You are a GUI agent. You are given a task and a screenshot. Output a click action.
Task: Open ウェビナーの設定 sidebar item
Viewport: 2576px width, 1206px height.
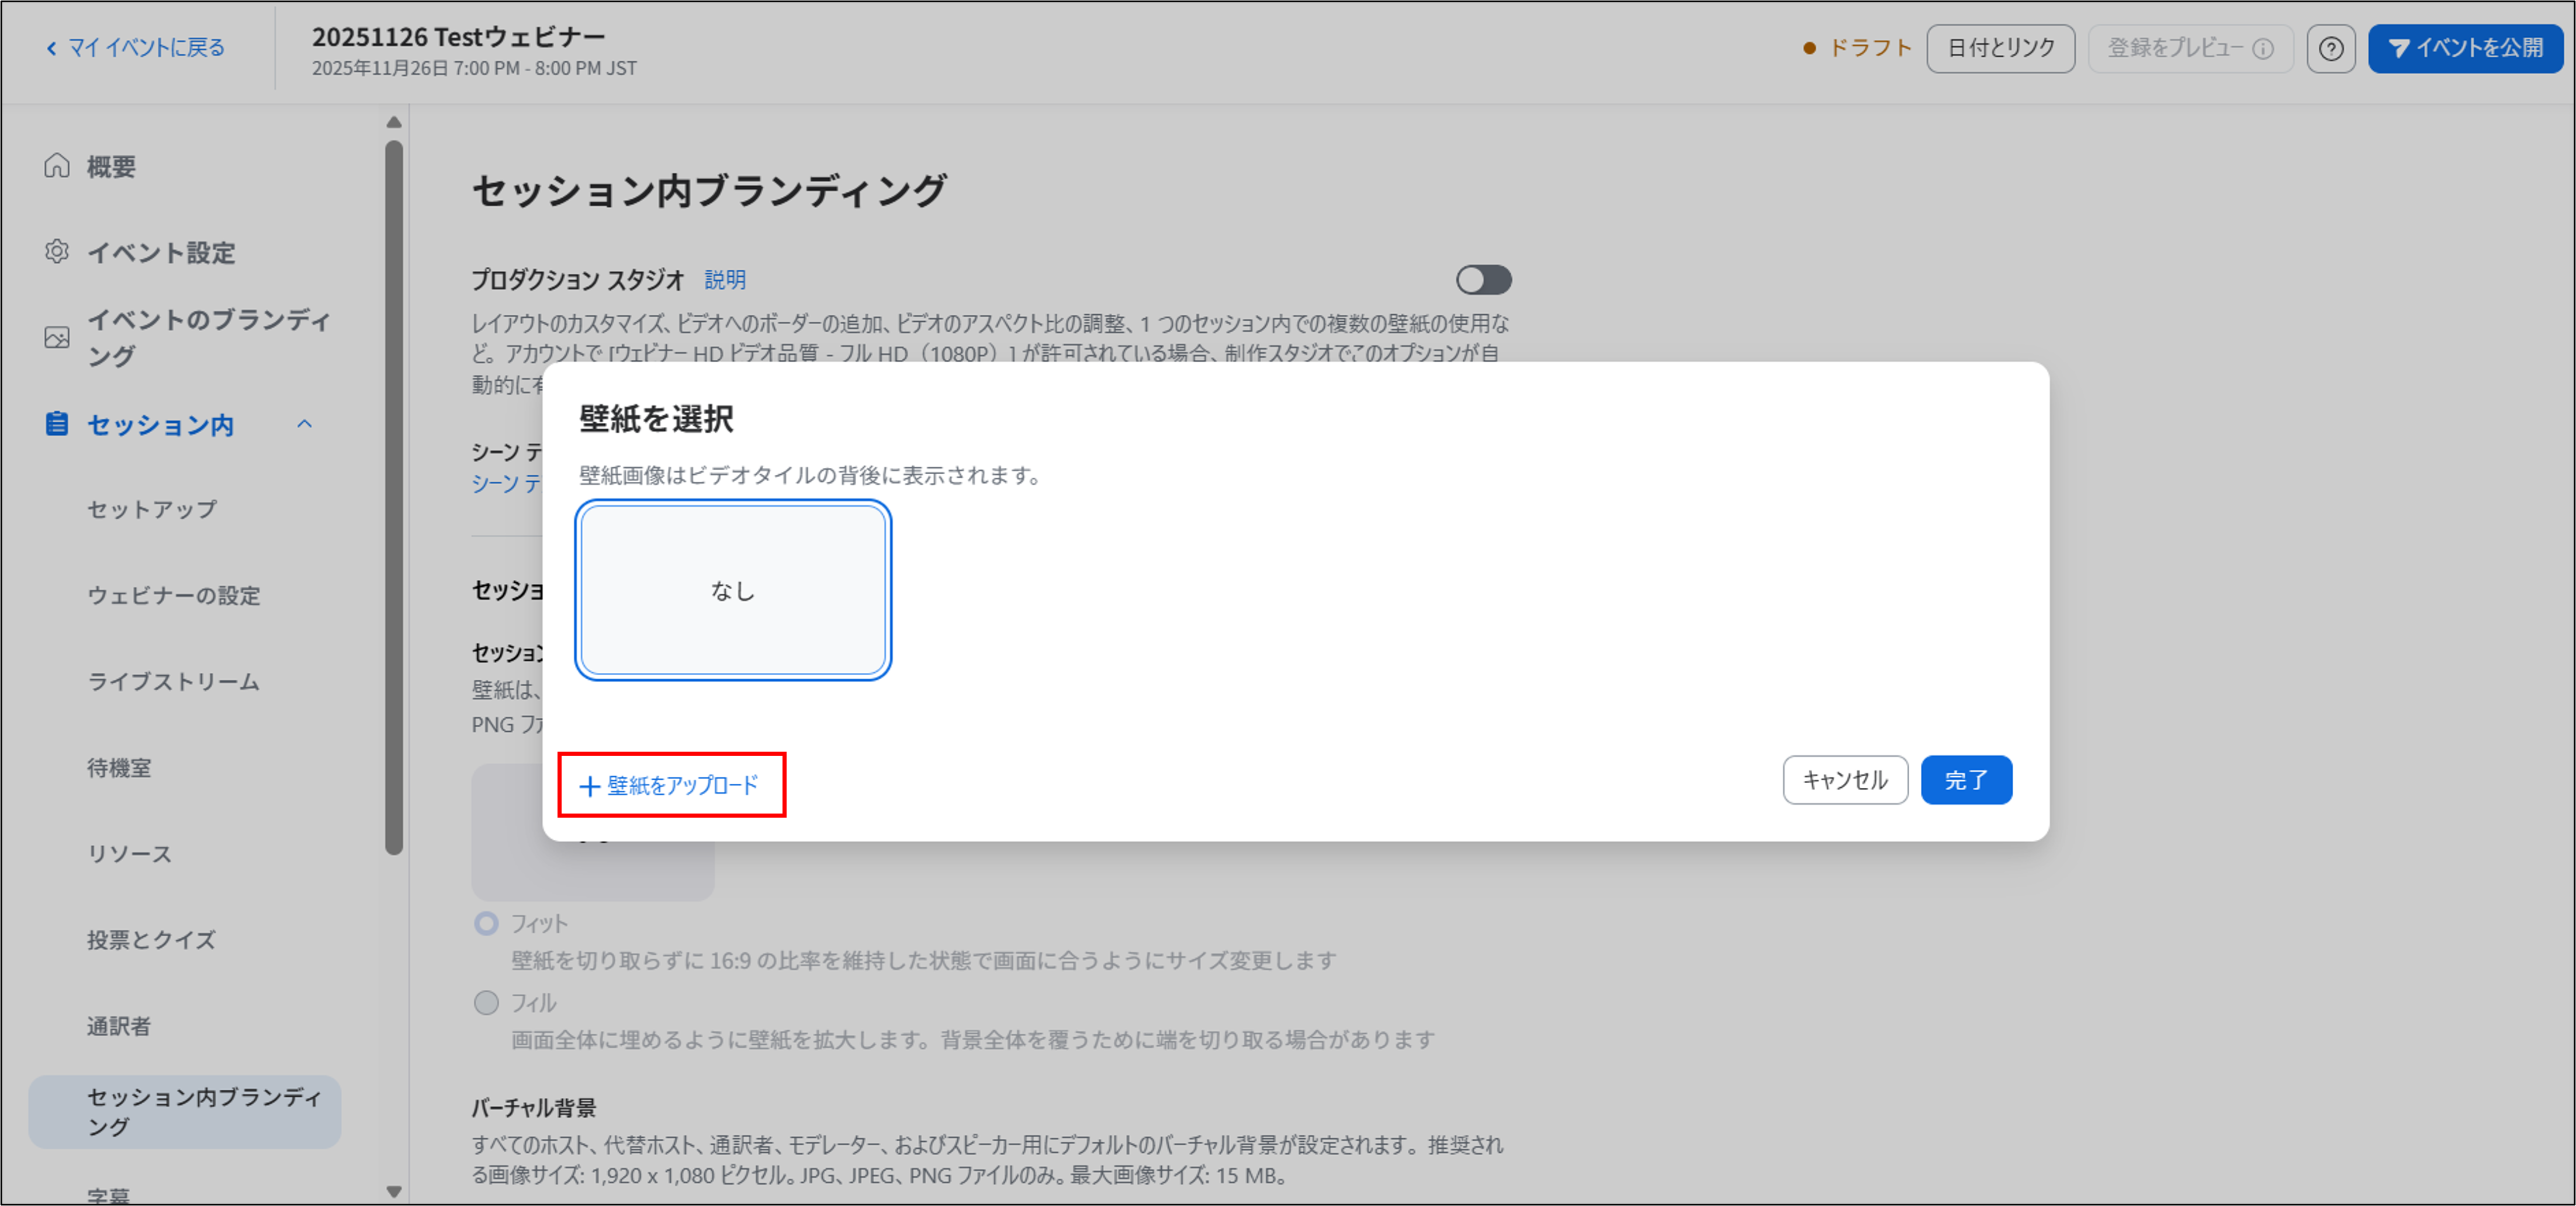click(174, 596)
